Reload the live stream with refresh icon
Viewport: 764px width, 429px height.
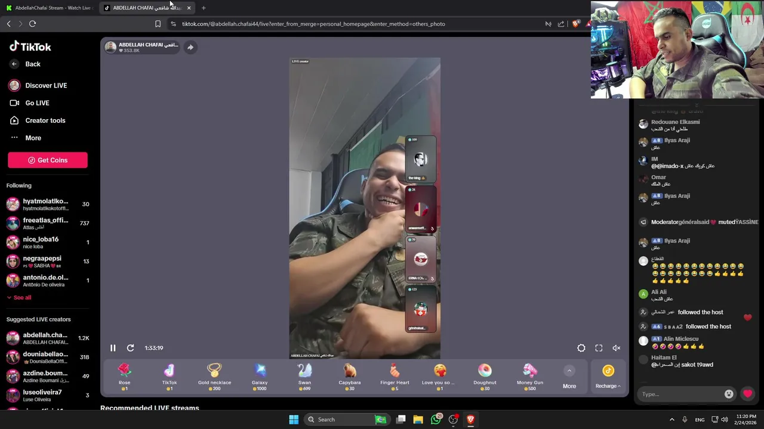coord(130,348)
